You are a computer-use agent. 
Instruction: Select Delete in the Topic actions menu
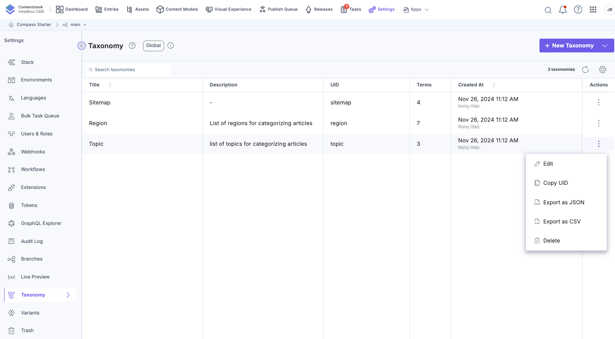point(551,241)
